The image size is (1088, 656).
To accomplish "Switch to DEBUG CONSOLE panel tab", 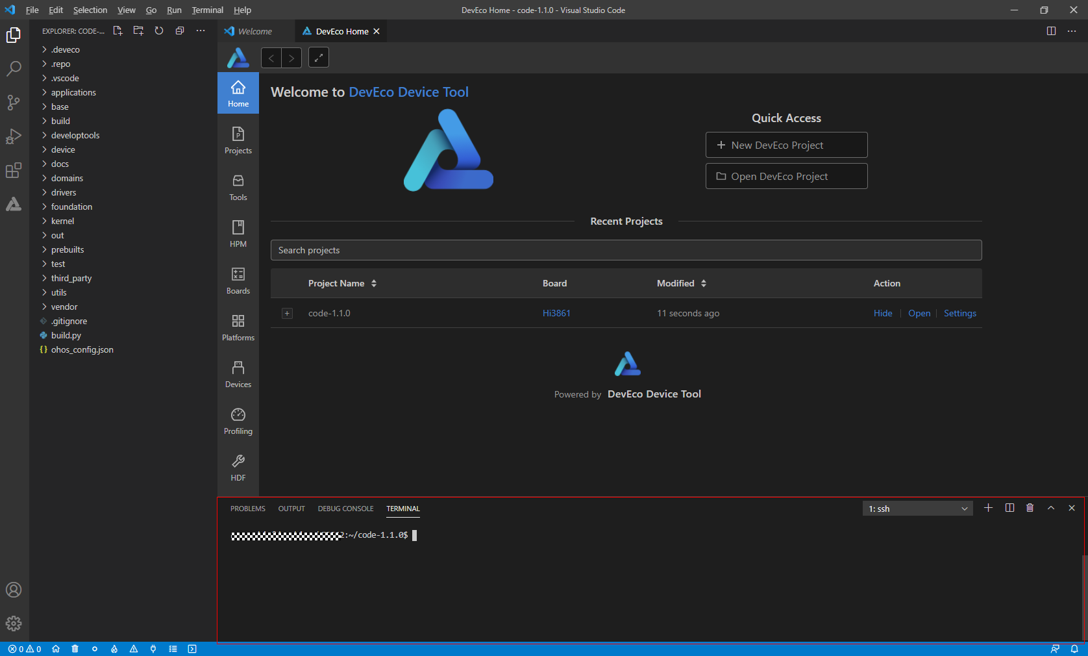I will 345,509.
